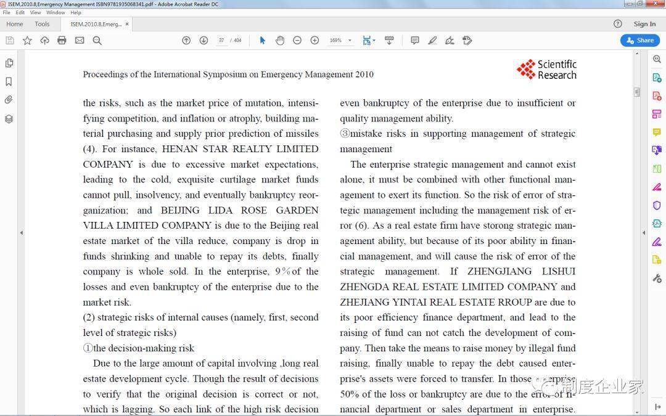This screenshot has height=416, width=666.
Task: Open the Window menu
Action: coord(55,13)
